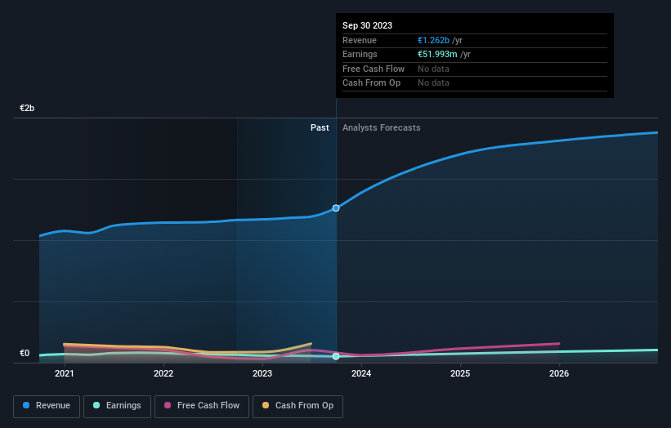Click the 'Past' section label
The width and height of the screenshot is (671, 428).
click(x=320, y=128)
